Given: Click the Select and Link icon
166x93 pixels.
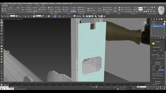Looking at the screenshot, I should pos(2,16).
